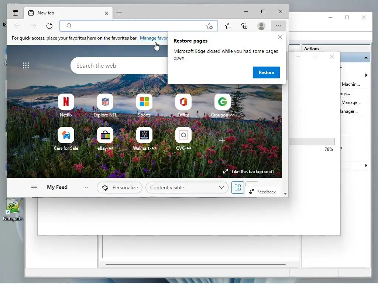
Task: Click the ...ngs... action in Actions pane
Action: [x=345, y=94]
